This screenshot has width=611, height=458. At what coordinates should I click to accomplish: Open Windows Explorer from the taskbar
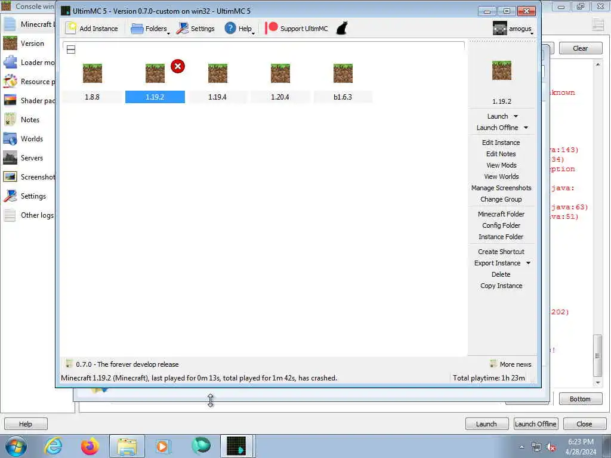tap(127, 446)
